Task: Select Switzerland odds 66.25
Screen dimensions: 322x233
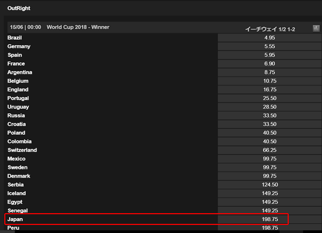Action: point(269,150)
